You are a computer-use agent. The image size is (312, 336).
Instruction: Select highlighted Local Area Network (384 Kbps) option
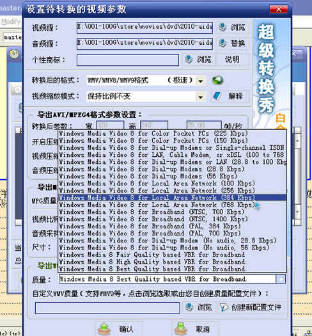pyautogui.click(x=173, y=197)
